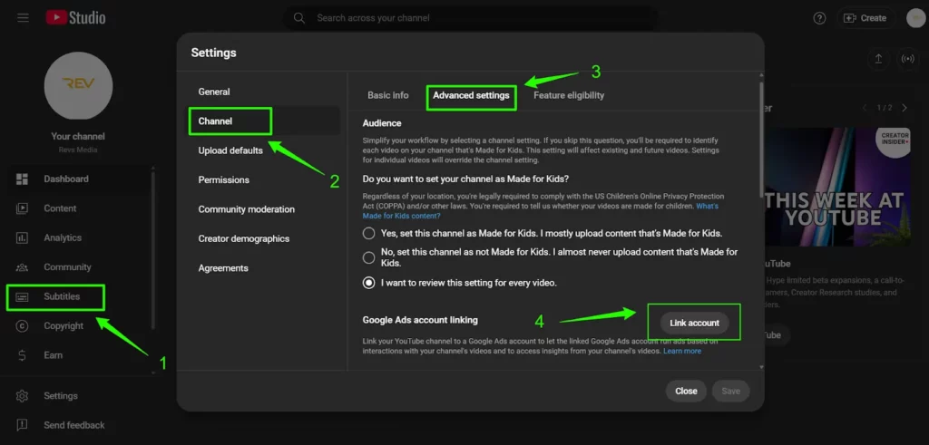The image size is (929, 445).
Task: Go to the next news card chevron
Action: pos(905,108)
